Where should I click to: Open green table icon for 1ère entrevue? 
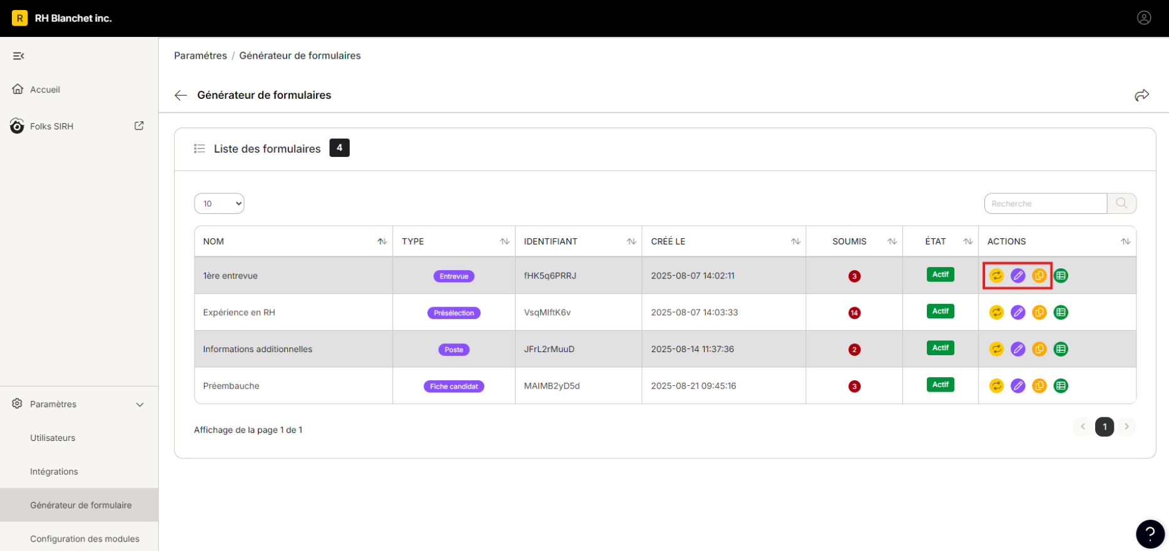1061,275
